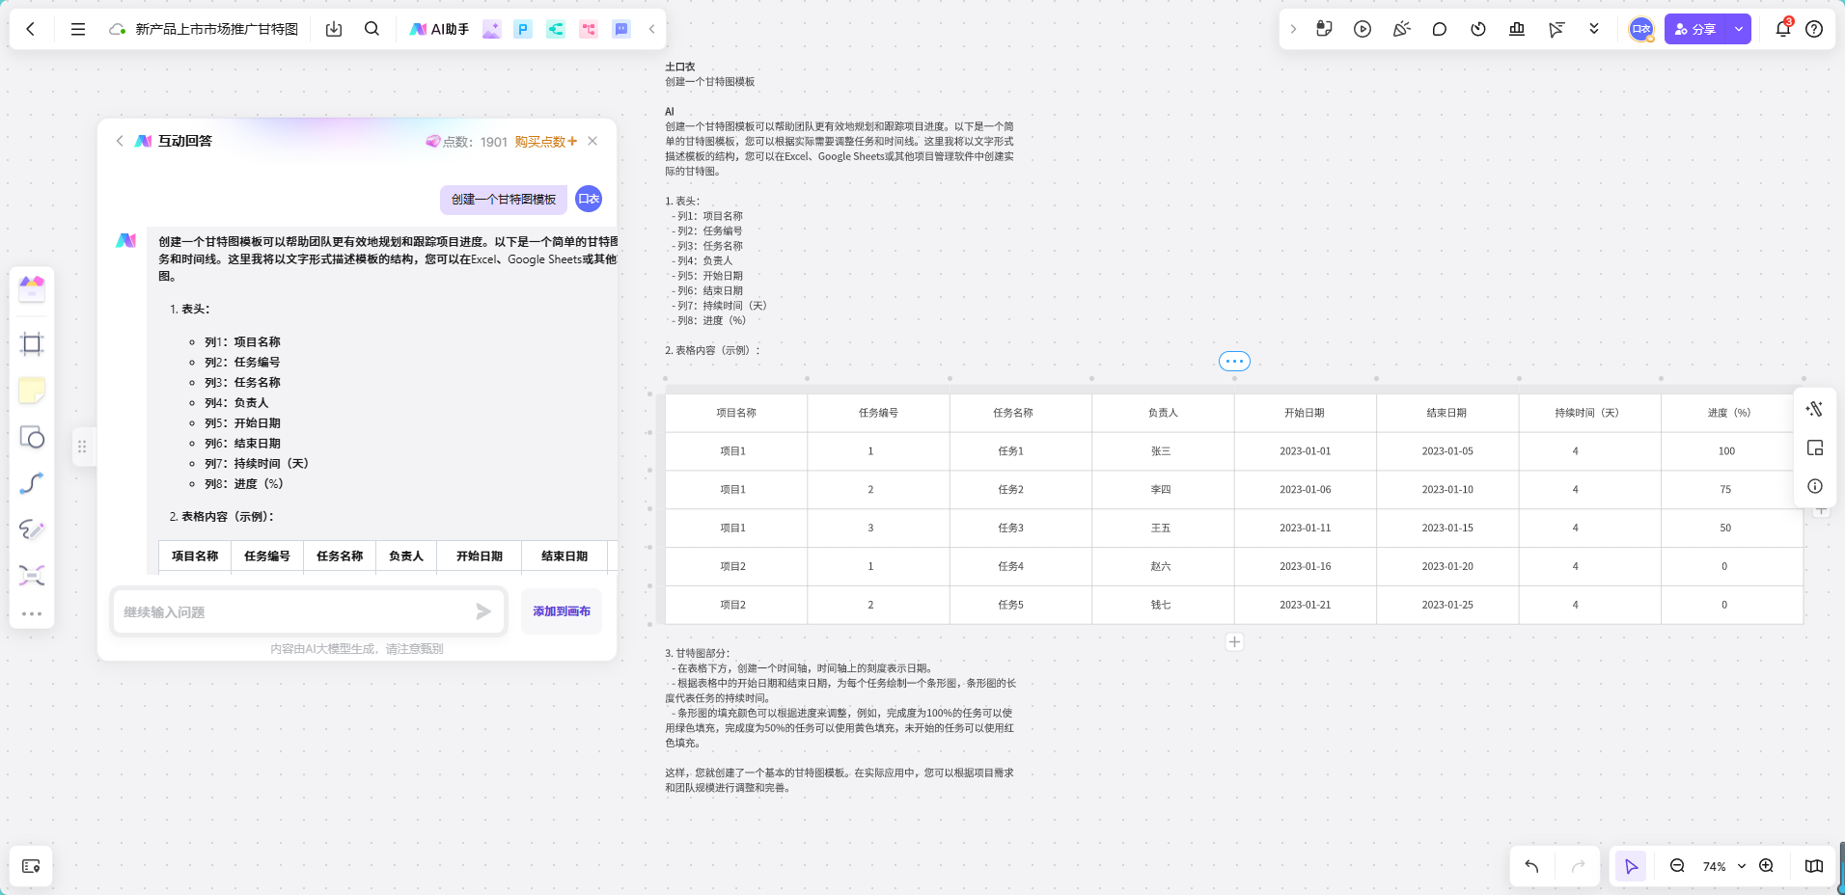Click the hand-and-frame tool in the right toolbar
Image resolution: width=1845 pixels, height=895 pixels.
[1324, 29]
